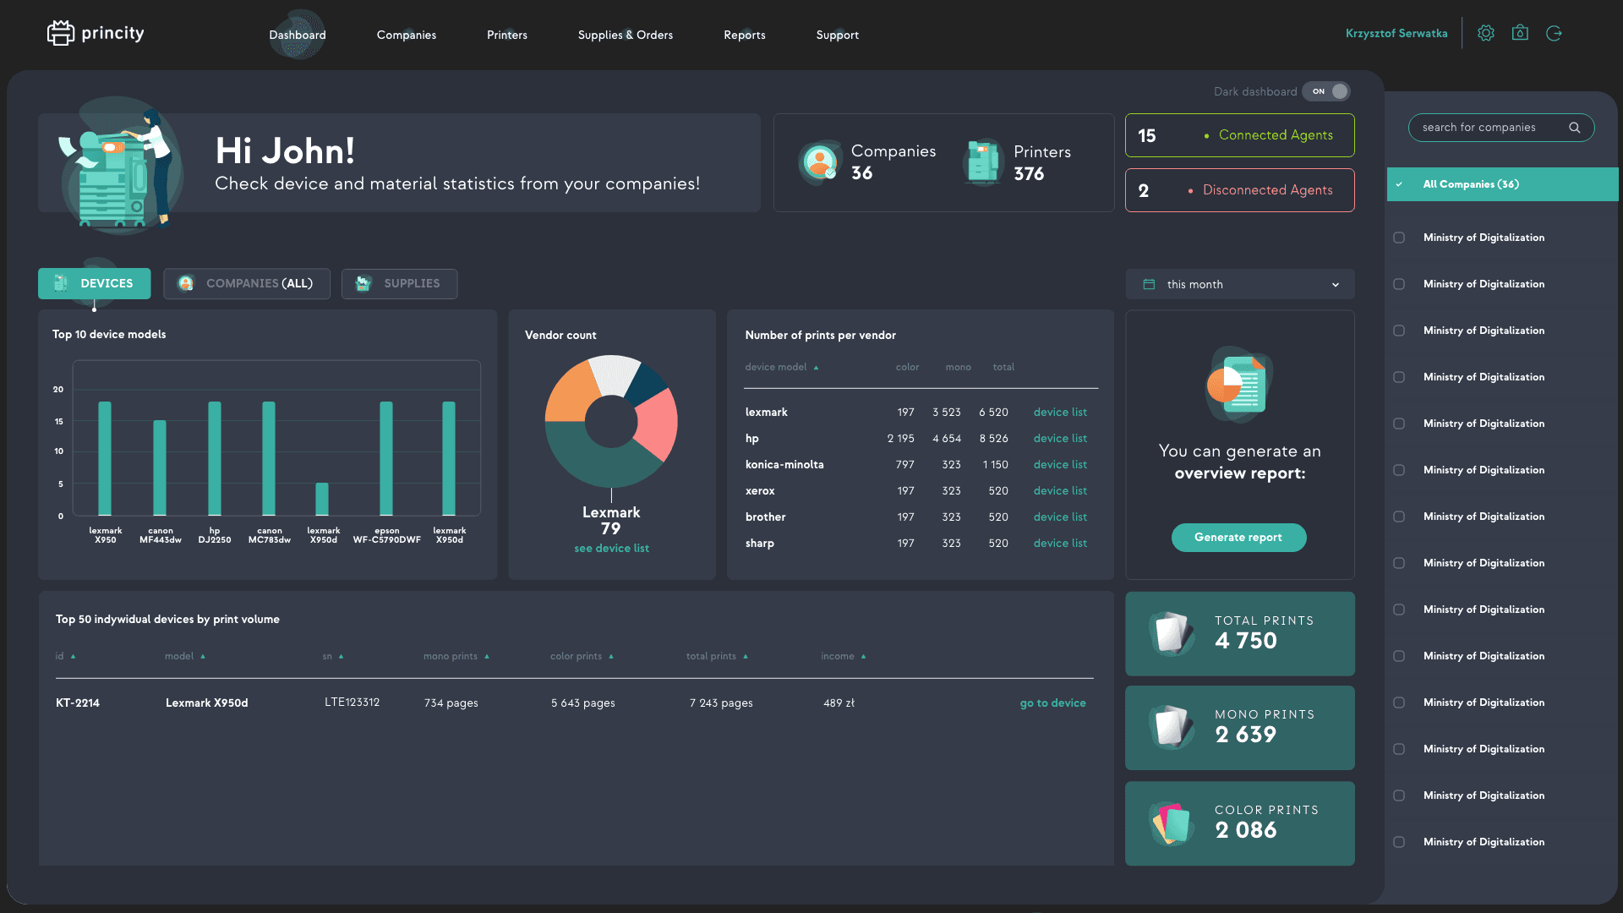Image resolution: width=1623 pixels, height=913 pixels.
Task: Click the princity printer logo icon
Action: click(60, 33)
